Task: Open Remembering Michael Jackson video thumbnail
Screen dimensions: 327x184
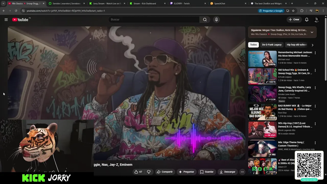Action: 262,59
